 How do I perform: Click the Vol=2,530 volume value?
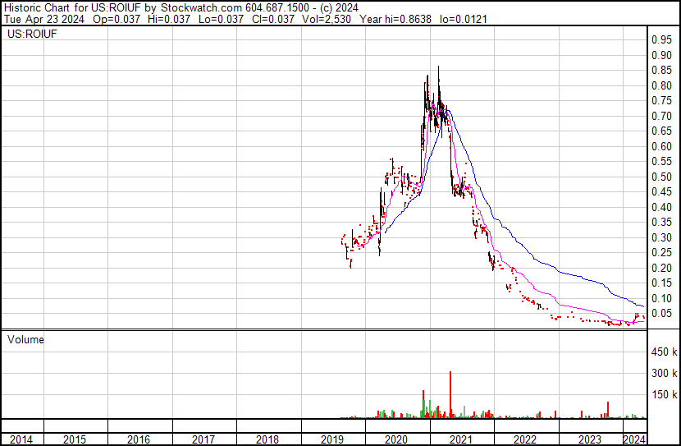(327, 19)
